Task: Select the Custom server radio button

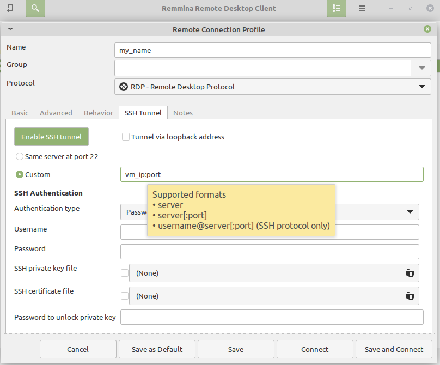Action: (x=20, y=174)
